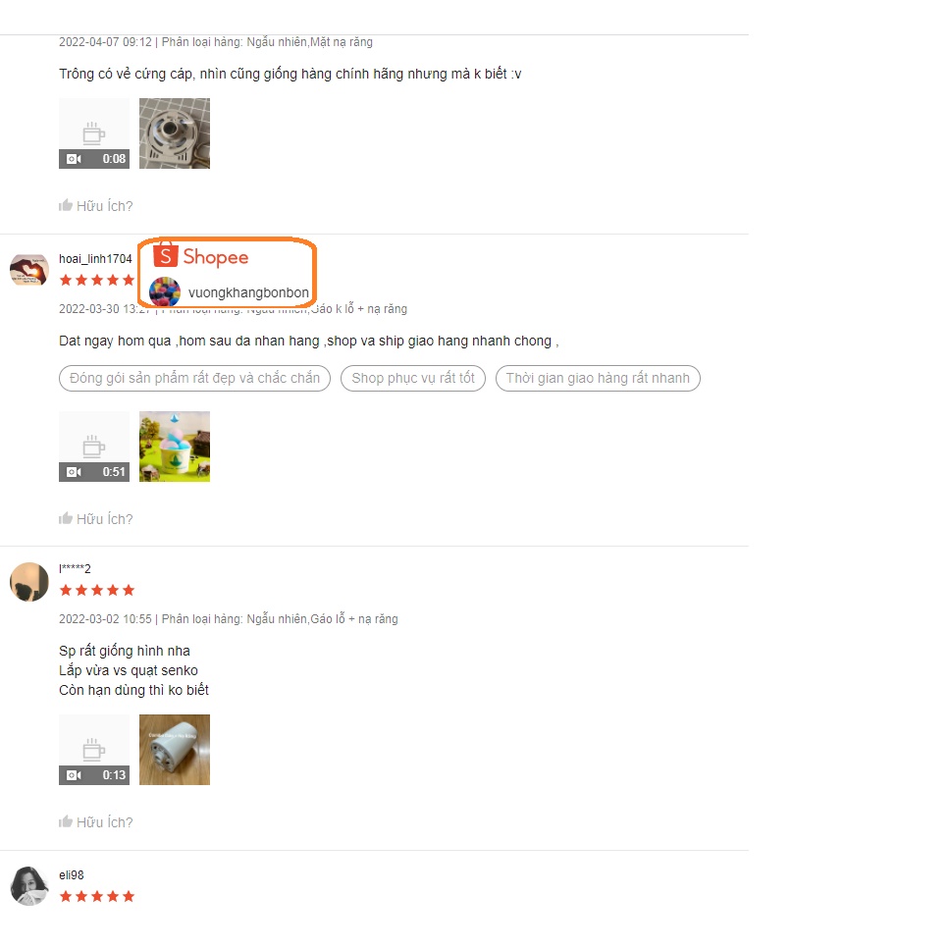
Task: Play the 0:51 review video
Action: point(94,447)
